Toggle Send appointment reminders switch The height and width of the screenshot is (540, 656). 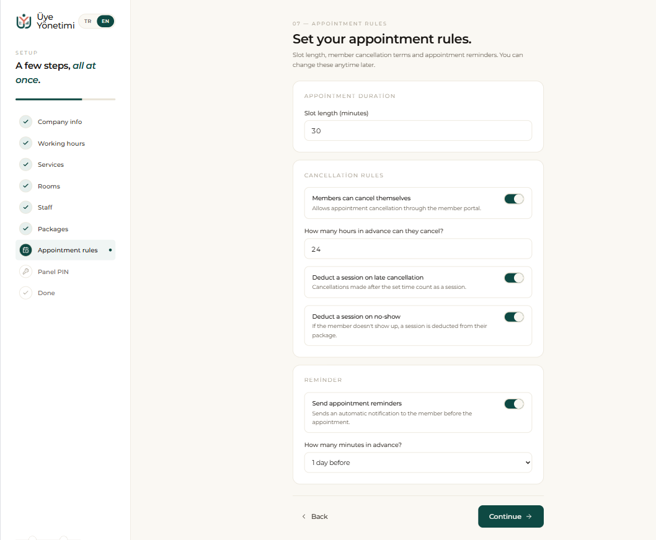(514, 404)
